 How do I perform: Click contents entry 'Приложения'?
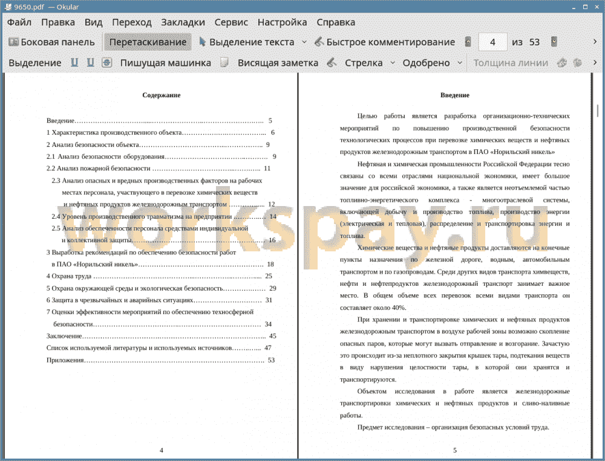(160, 360)
